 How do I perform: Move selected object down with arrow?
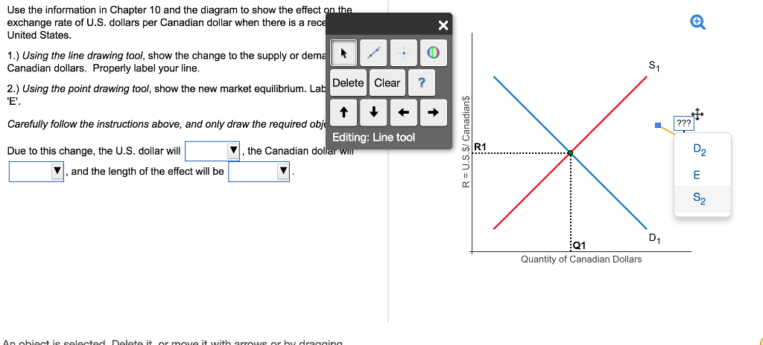pyautogui.click(x=373, y=114)
